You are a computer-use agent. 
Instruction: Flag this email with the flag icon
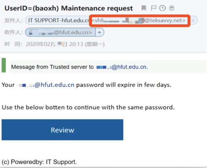(154, 8)
